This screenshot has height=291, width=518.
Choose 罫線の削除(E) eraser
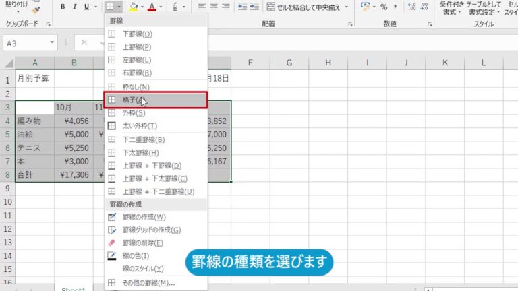point(156,243)
